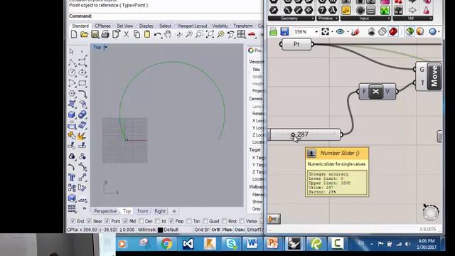Enable the Quad osnap checkbox
The image size is (455, 256).
[x=205, y=221]
